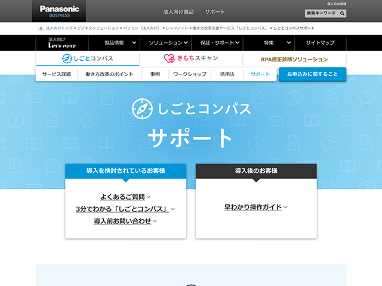Click ビジネスソリューション breadcrumb link
Viewport: 382px width, 286px height.
pos(98,28)
